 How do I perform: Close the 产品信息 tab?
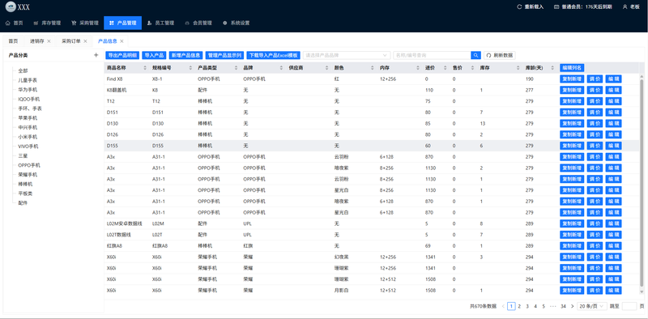point(122,41)
